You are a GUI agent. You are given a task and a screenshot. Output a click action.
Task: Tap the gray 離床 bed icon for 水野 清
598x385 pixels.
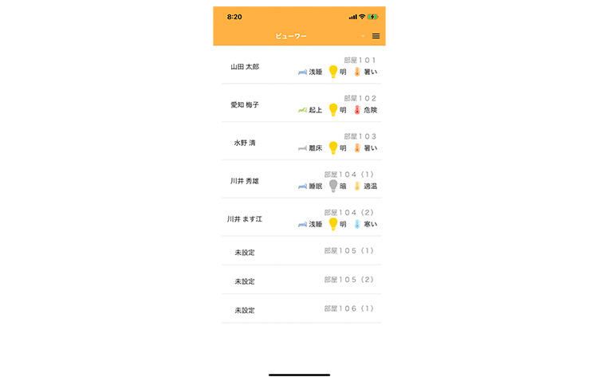tap(302, 148)
